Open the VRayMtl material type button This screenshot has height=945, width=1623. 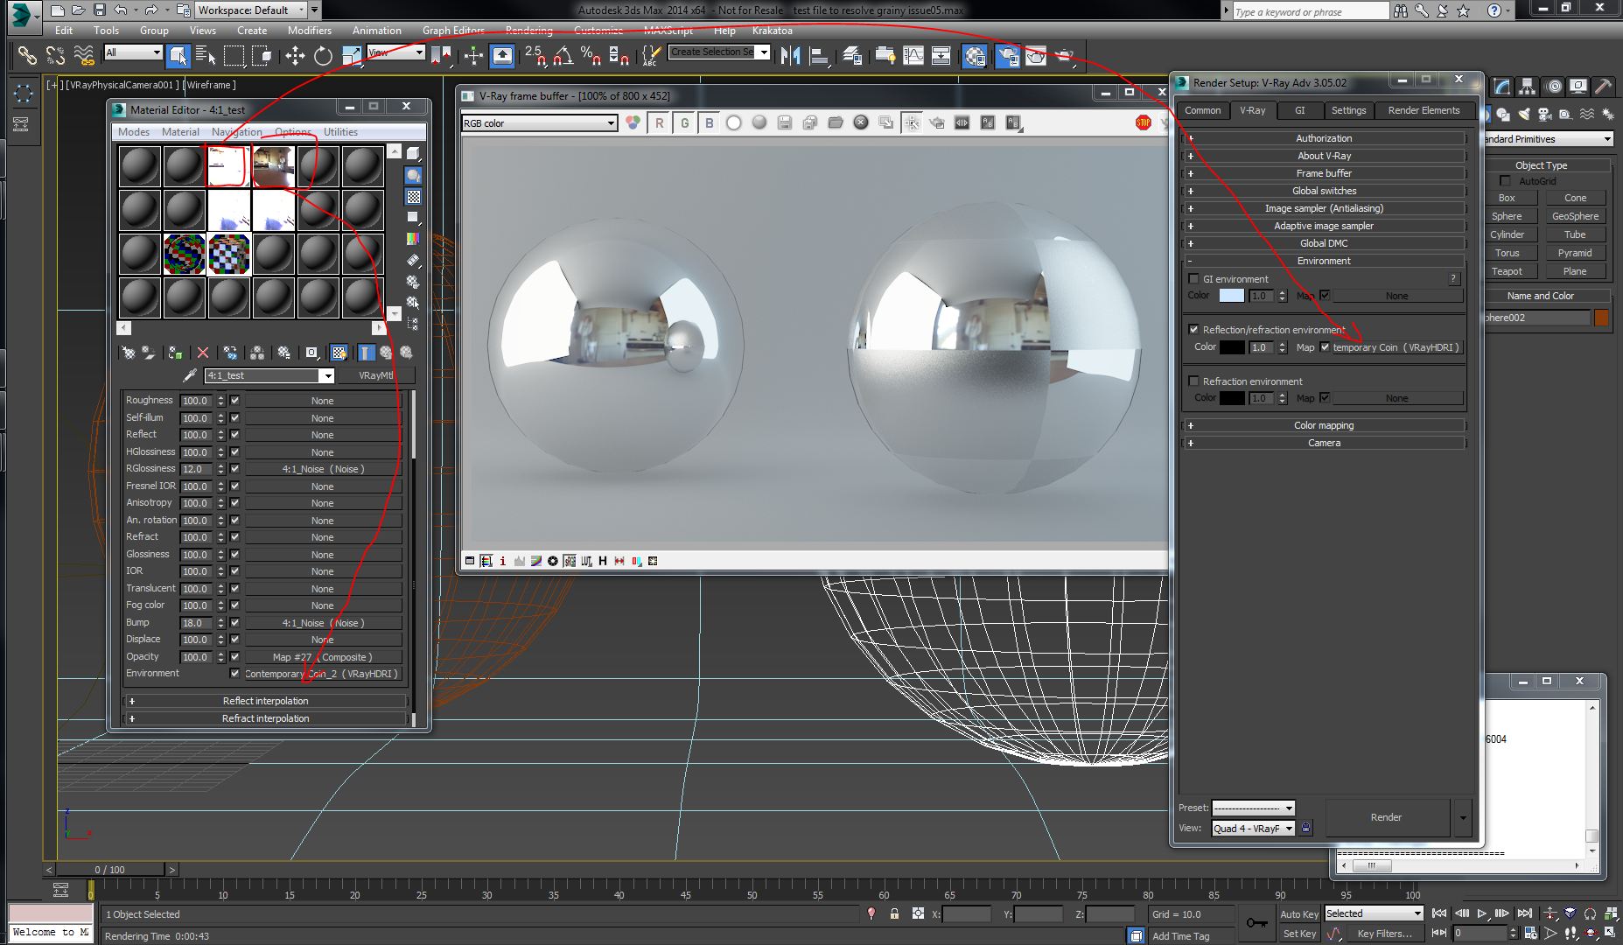pyautogui.click(x=376, y=375)
